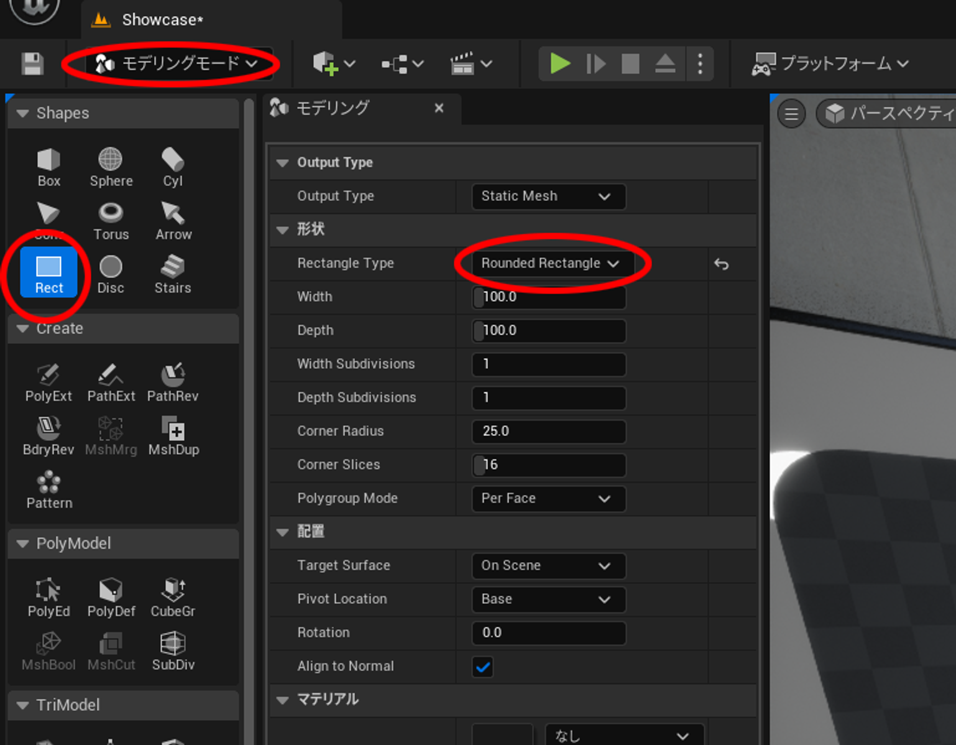Image resolution: width=956 pixels, height=745 pixels.
Task: Open the プラットフォーム platforms dropdown
Action: point(830,63)
